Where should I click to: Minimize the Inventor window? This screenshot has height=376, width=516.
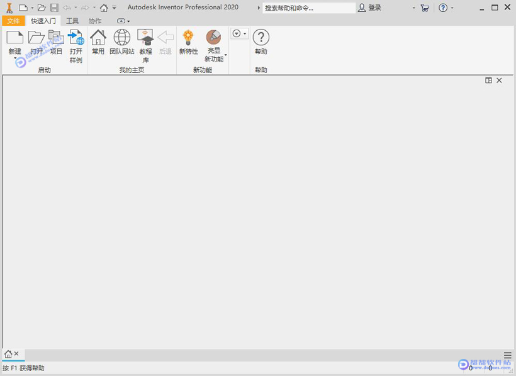[482, 8]
